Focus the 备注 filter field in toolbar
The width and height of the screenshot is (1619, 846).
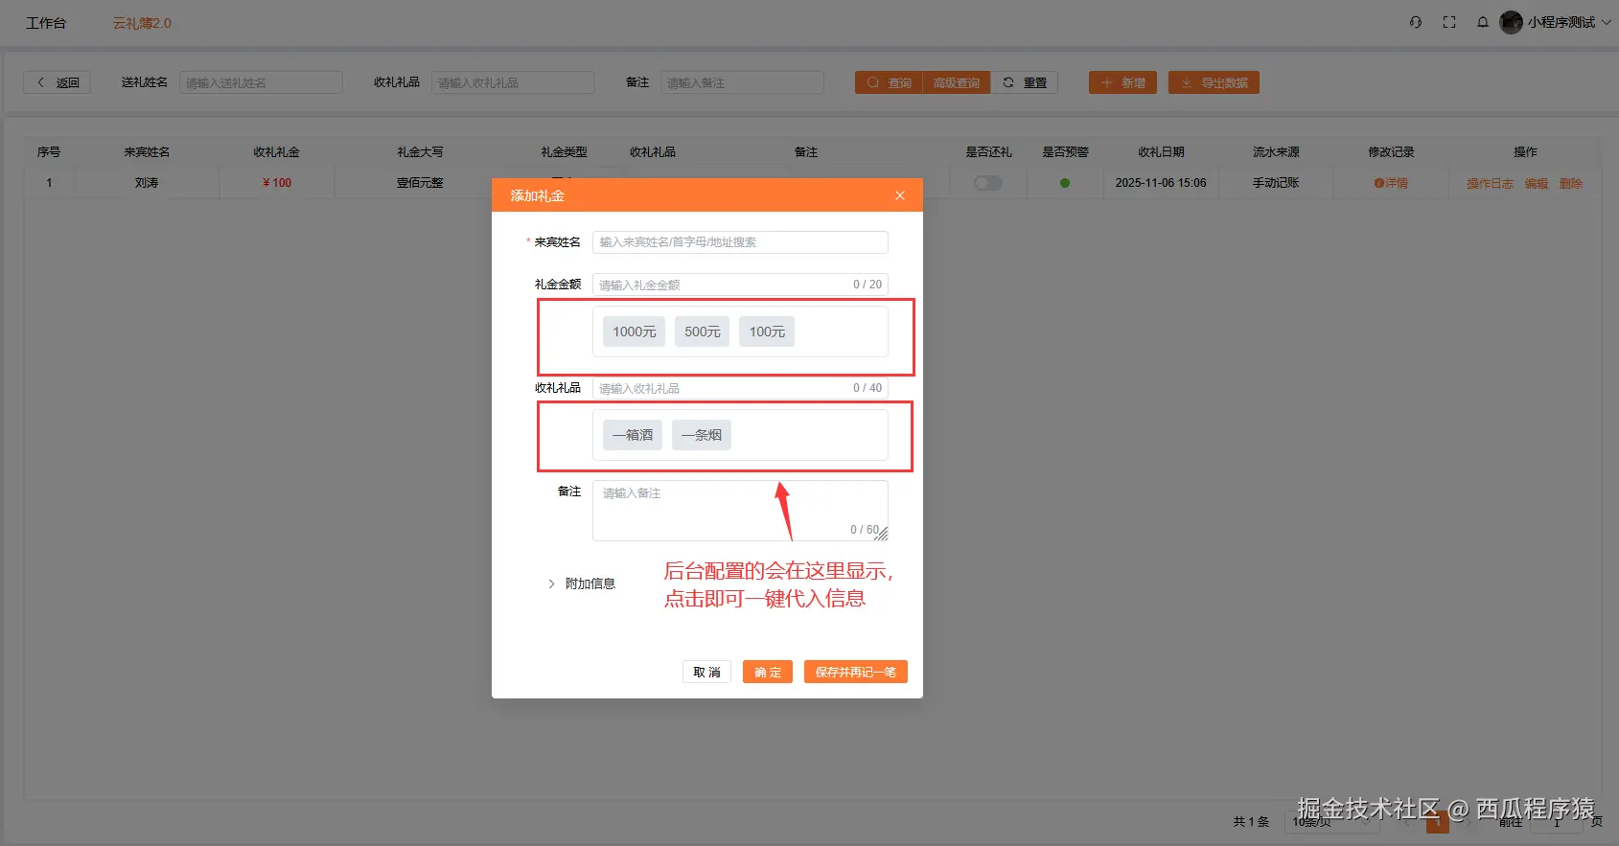(x=742, y=82)
